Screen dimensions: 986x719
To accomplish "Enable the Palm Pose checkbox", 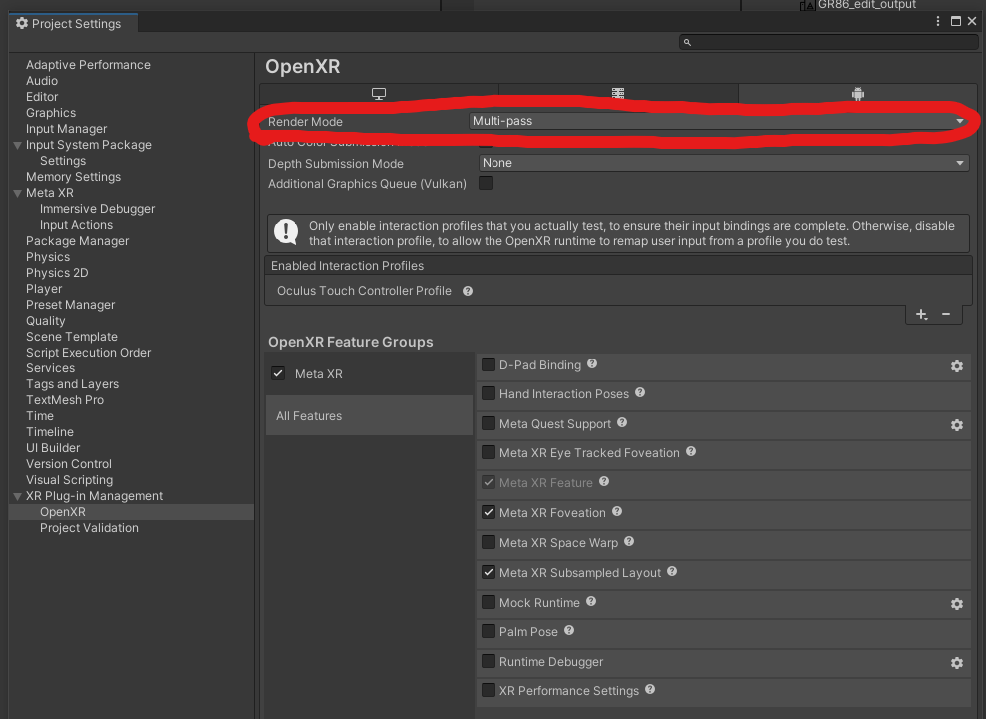I will point(488,631).
